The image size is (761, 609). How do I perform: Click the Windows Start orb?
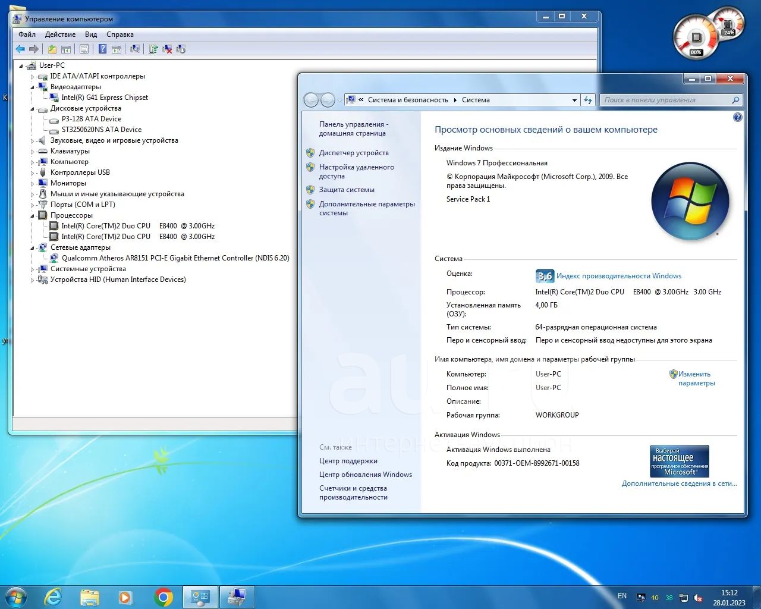[16, 597]
